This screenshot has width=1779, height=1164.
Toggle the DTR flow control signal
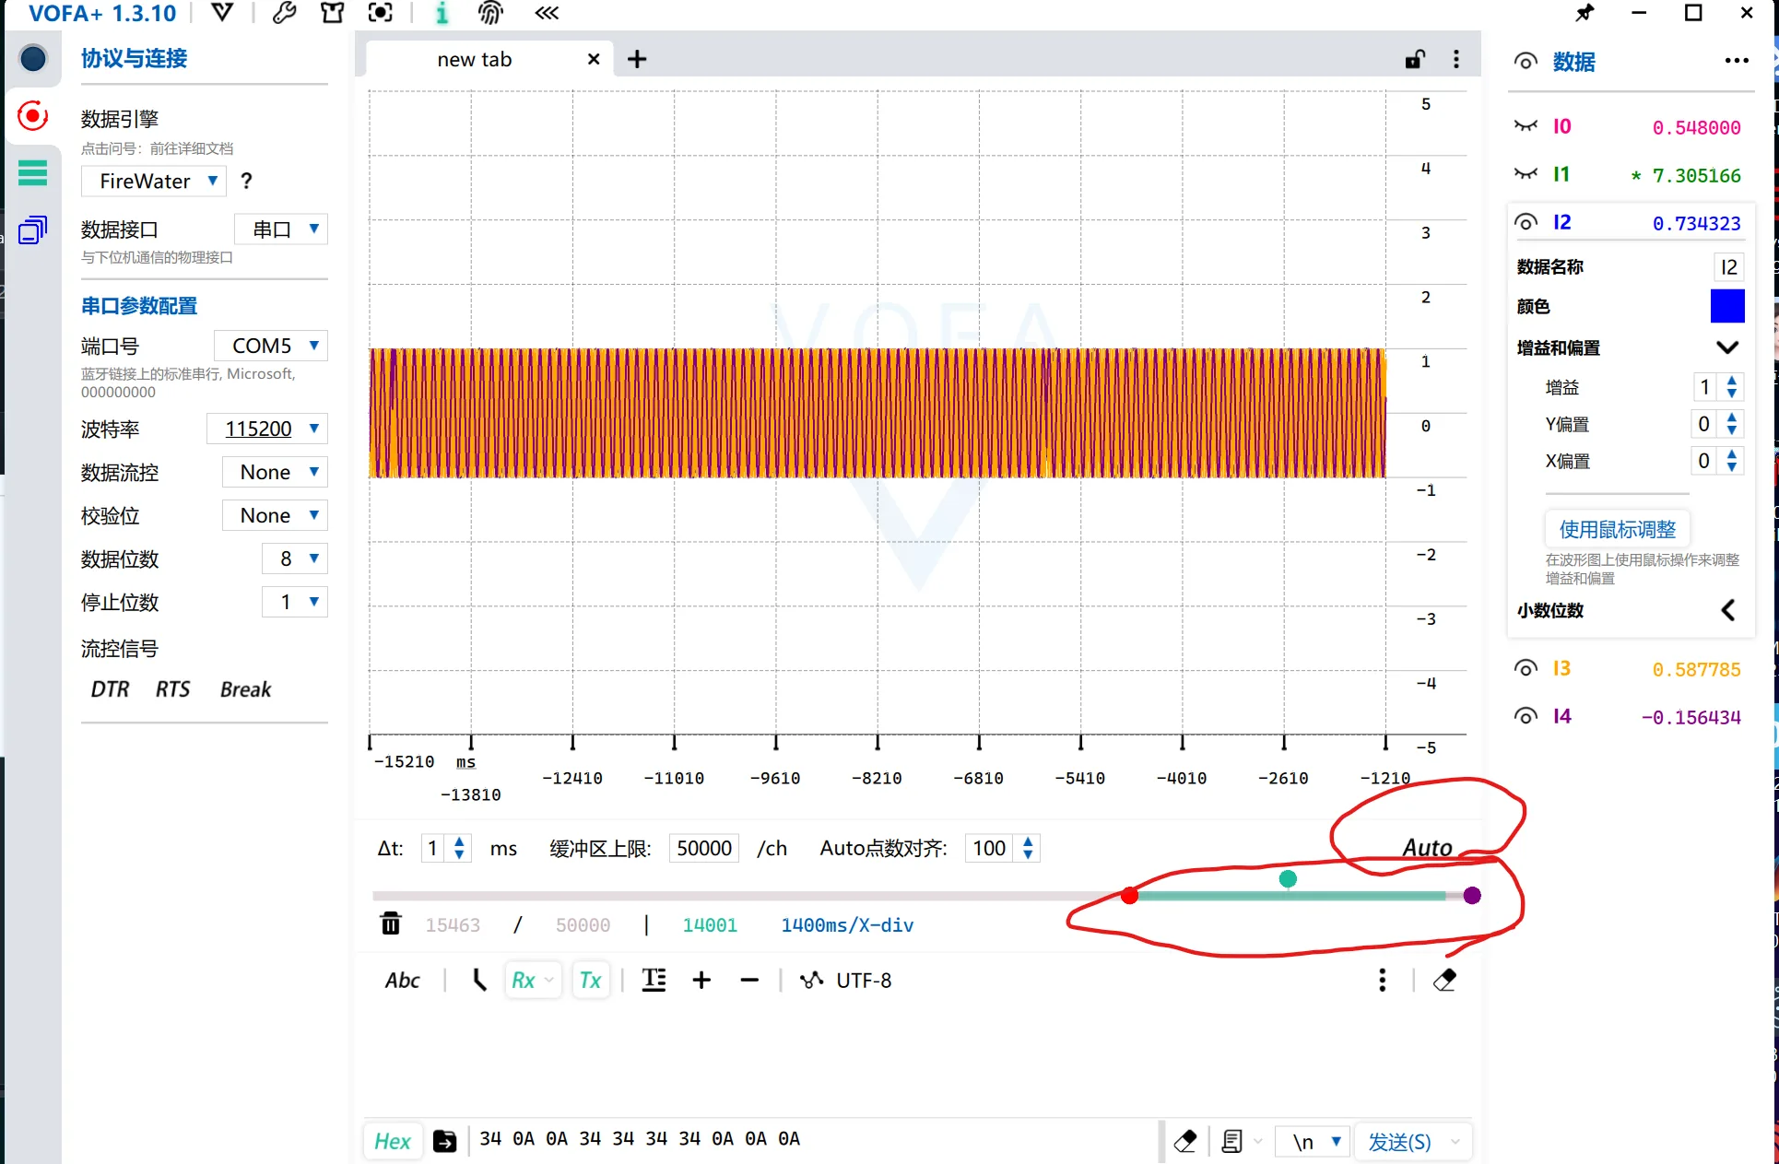coord(111,689)
